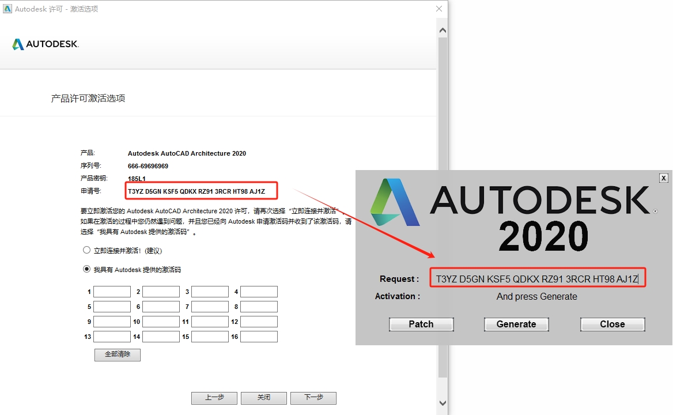Click activation code field 13
Image resolution: width=673 pixels, height=415 pixels.
coord(112,337)
